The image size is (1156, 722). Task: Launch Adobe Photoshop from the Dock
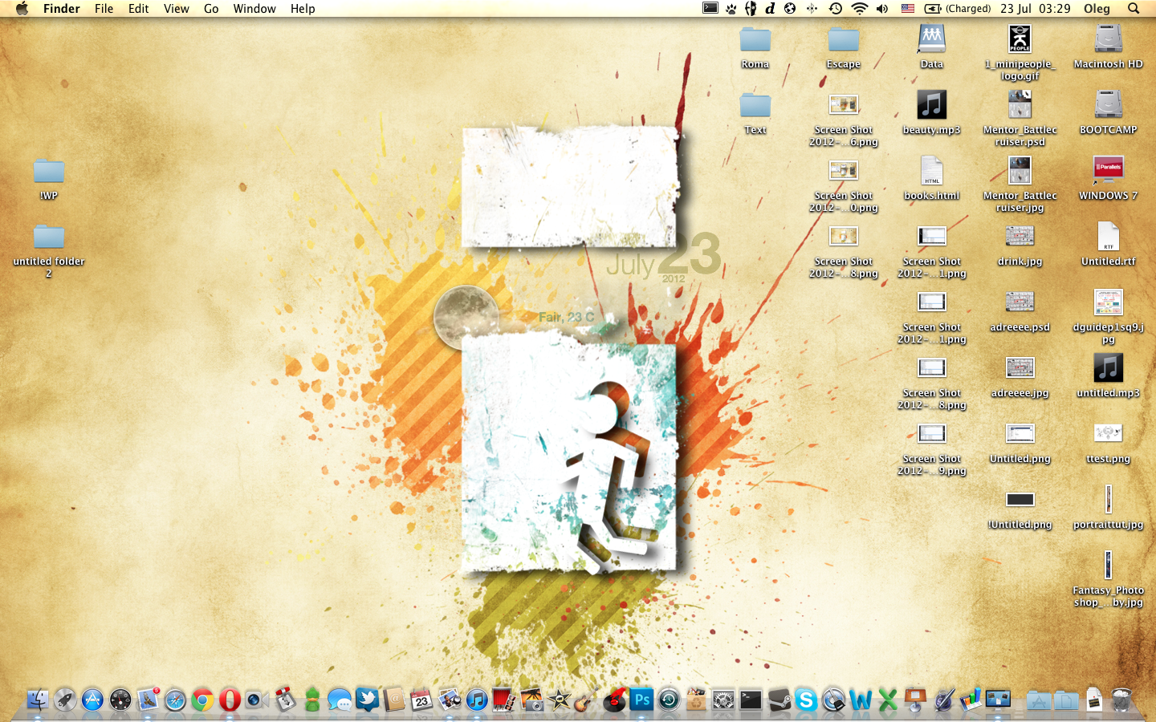[641, 700]
